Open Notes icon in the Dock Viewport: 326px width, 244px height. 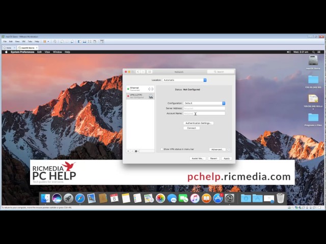click(x=126, y=198)
